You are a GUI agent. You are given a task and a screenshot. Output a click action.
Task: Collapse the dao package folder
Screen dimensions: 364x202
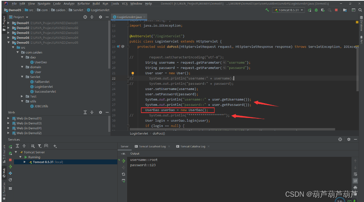point(22,57)
